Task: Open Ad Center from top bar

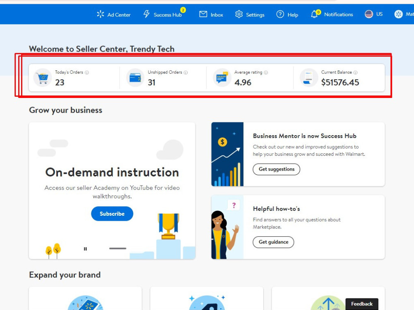Action: coord(113,15)
